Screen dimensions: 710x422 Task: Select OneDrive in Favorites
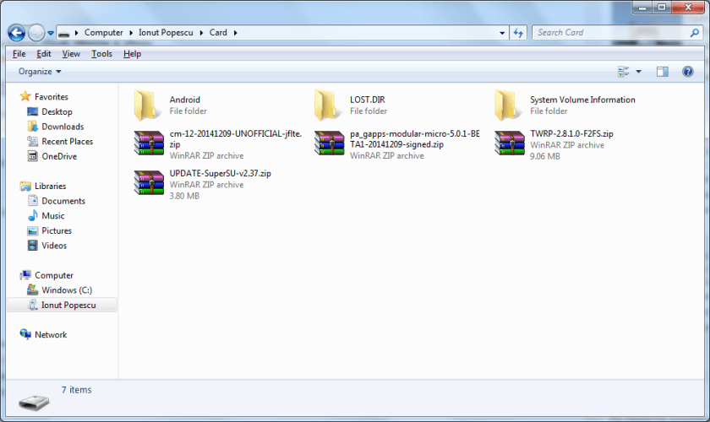[59, 156]
